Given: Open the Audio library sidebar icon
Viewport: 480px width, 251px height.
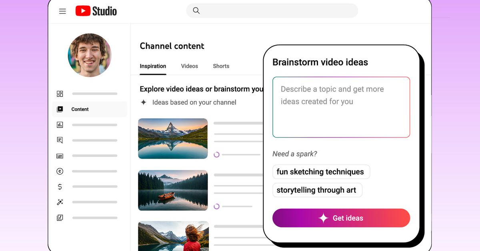Looking at the screenshot, I should coord(60,218).
